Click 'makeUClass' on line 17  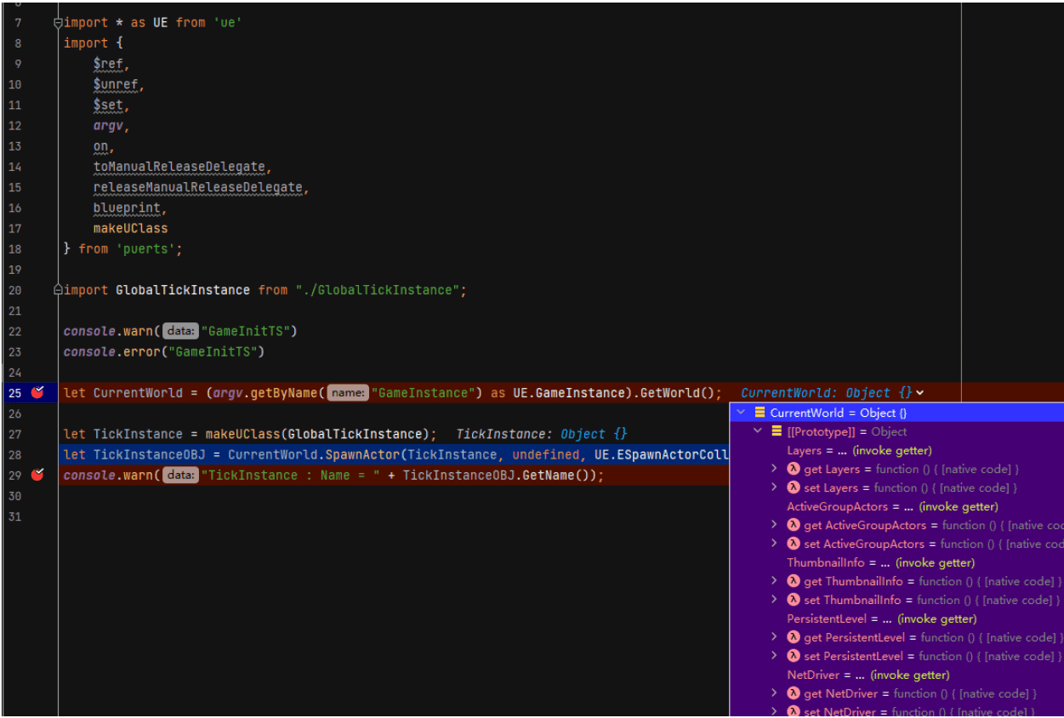click(131, 228)
